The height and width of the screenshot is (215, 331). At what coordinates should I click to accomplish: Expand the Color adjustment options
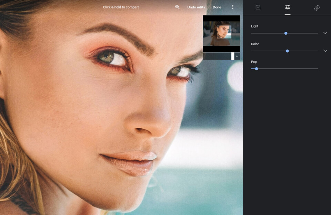click(x=325, y=50)
